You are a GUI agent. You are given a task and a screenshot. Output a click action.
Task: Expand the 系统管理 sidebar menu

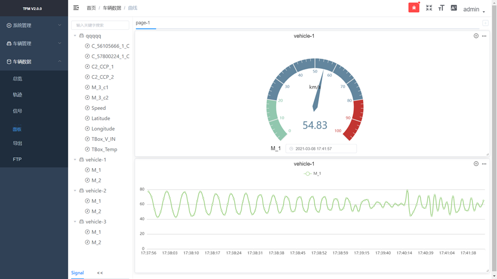click(x=34, y=25)
